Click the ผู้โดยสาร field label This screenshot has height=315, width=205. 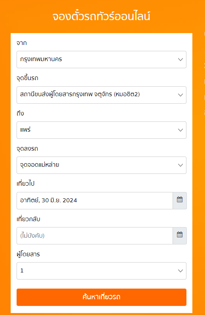click(28, 254)
